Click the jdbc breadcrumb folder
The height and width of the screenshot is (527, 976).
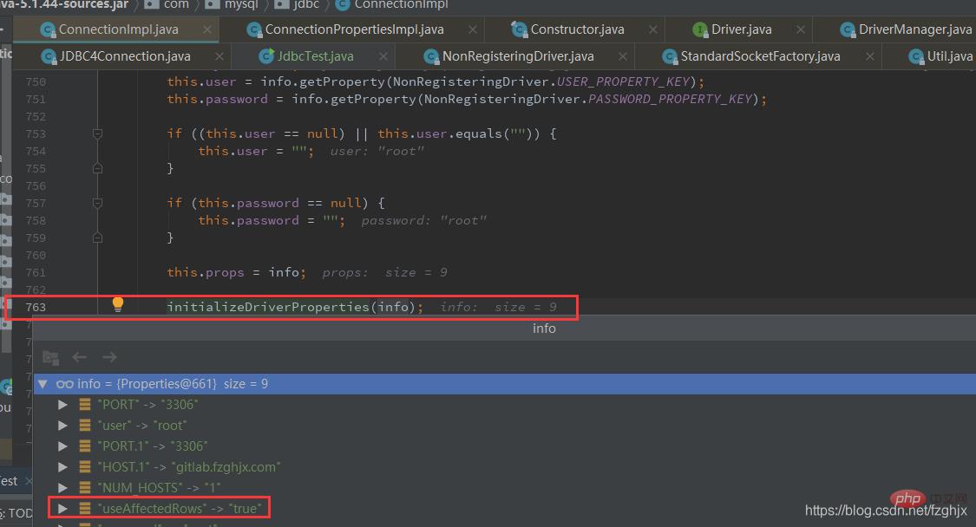[x=305, y=4]
